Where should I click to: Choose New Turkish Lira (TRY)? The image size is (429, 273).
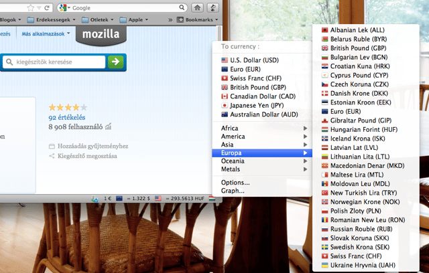click(365, 193)
